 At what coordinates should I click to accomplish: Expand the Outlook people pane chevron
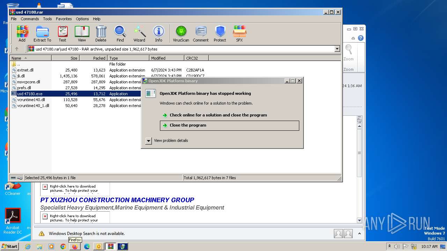pyautogui.click(x=359, y=234)
